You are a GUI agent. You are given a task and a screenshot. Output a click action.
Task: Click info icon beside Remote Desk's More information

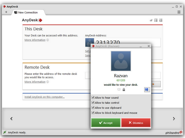[47, 82]
